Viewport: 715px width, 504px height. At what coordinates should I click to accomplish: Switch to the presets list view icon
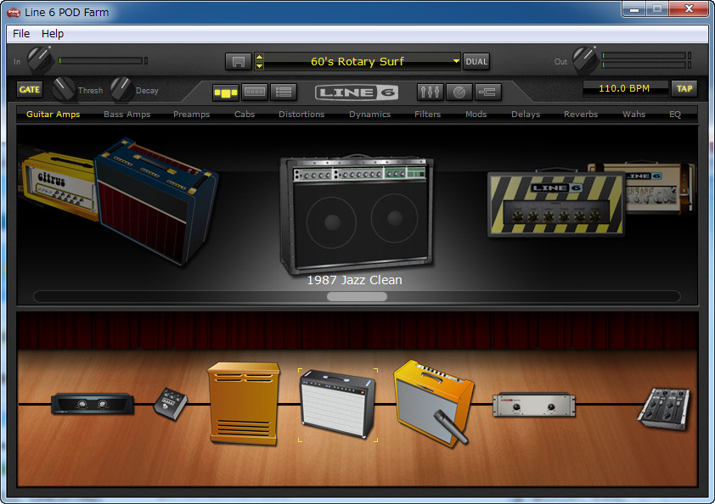[x=284, y=92]
